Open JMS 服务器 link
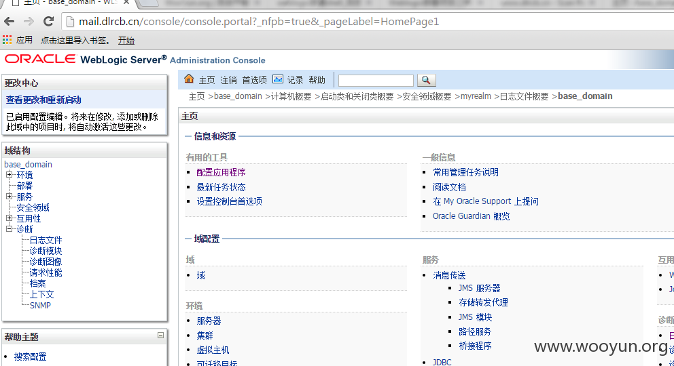Viewport: 674px width, 366px height. point(479,288)
